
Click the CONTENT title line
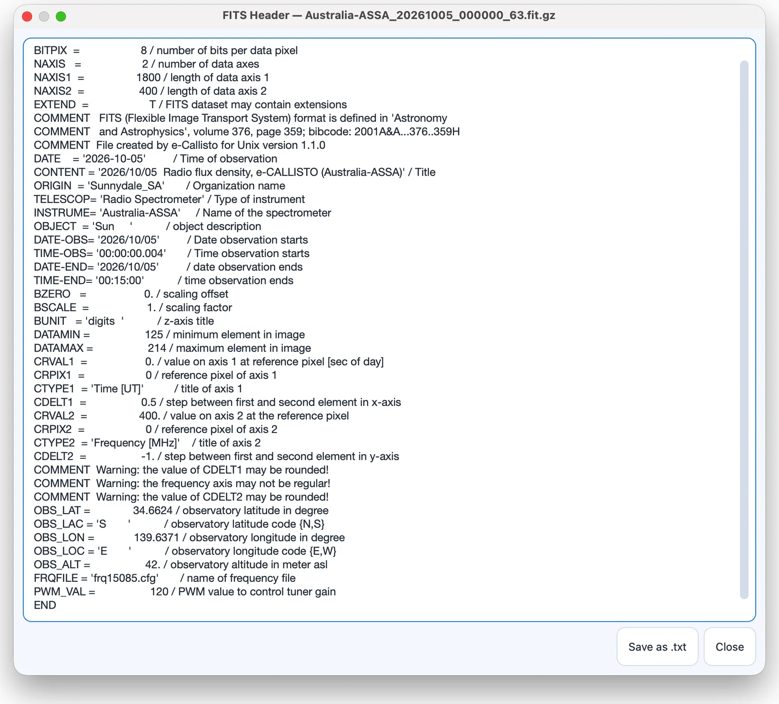tap(235, 172)
